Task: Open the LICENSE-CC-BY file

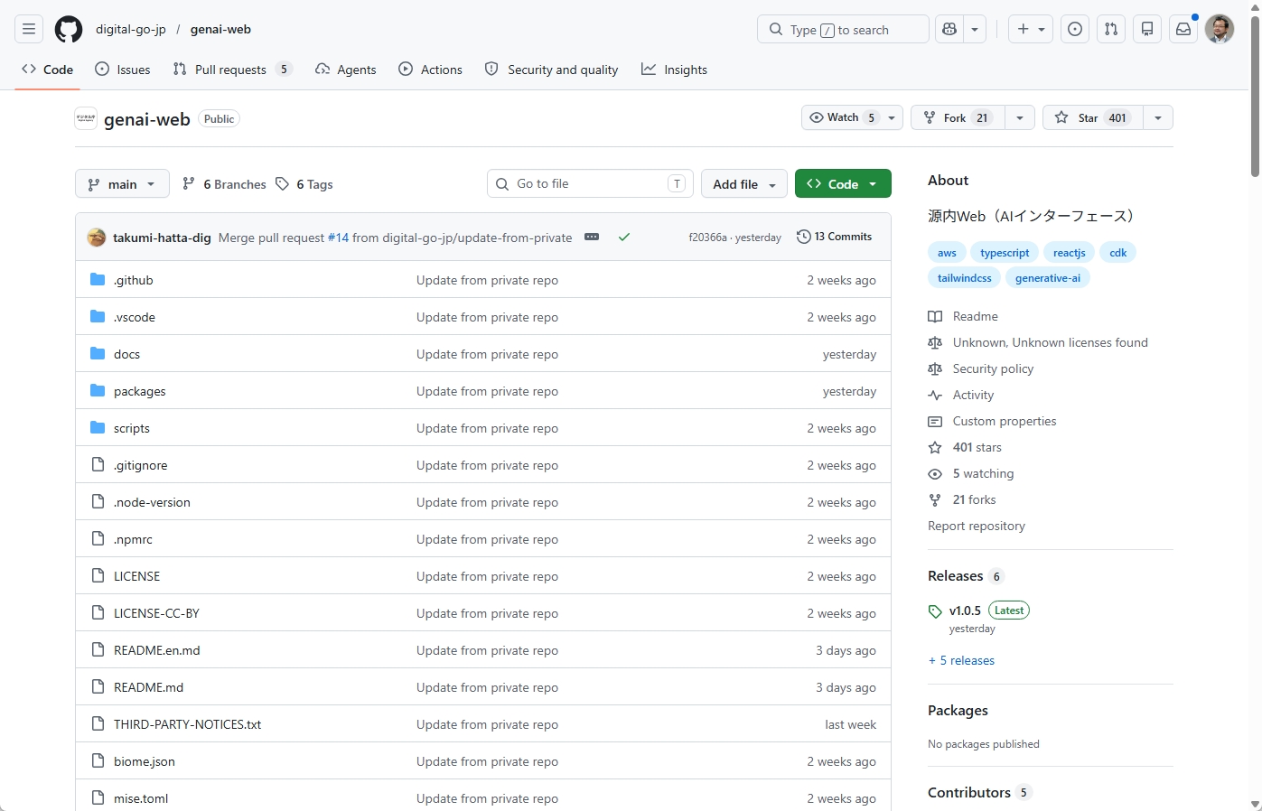Action: pyautogui.click(x=156, y=613)
